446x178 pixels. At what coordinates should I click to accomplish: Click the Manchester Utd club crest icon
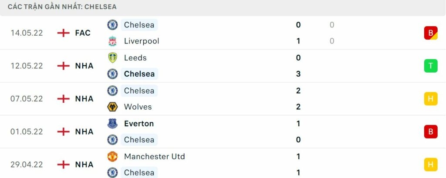point(112,156)
